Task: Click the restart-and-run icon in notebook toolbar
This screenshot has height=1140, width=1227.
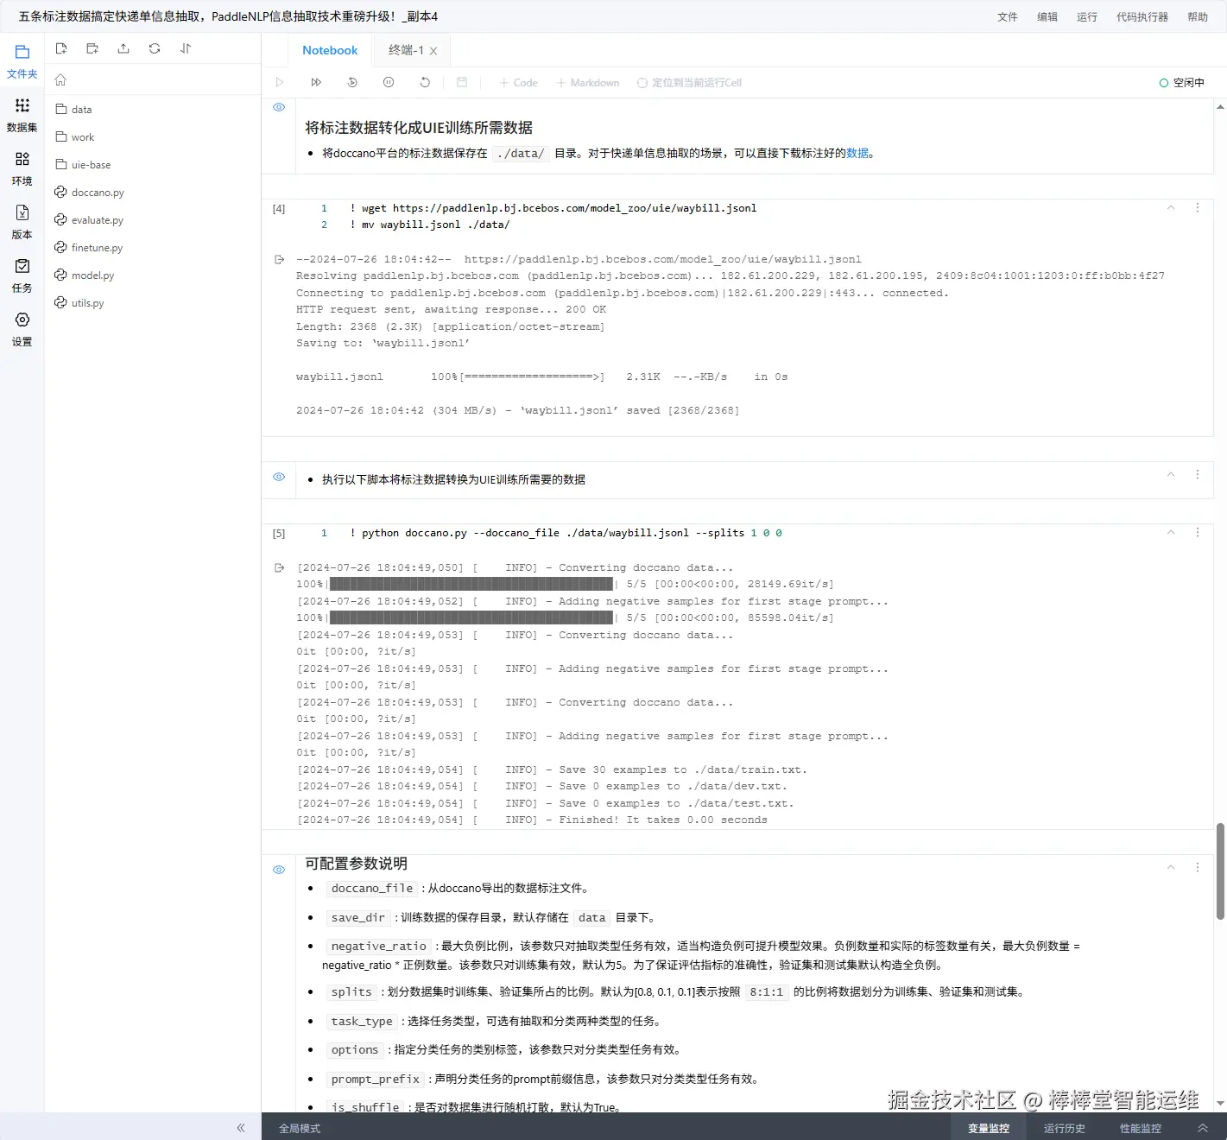Action: coord(352,82)
